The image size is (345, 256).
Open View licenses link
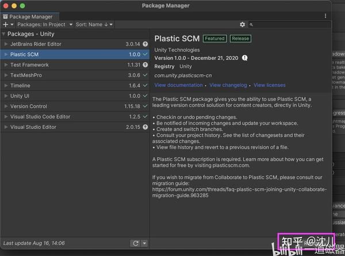click(270, 85)
